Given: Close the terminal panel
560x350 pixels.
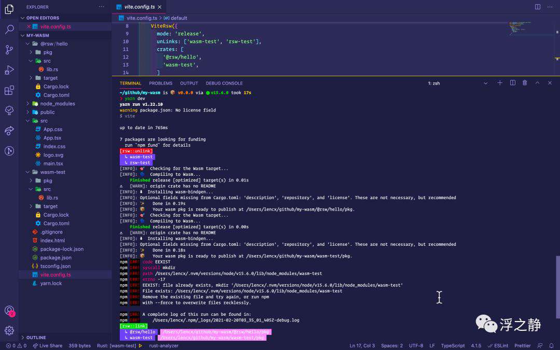Looking at the screenshot, I should 550,83.
